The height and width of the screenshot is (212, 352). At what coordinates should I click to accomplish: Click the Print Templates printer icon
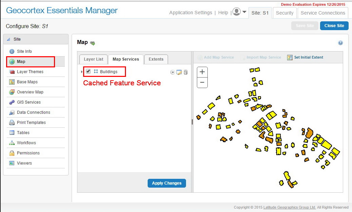click(x=12, y=123)
